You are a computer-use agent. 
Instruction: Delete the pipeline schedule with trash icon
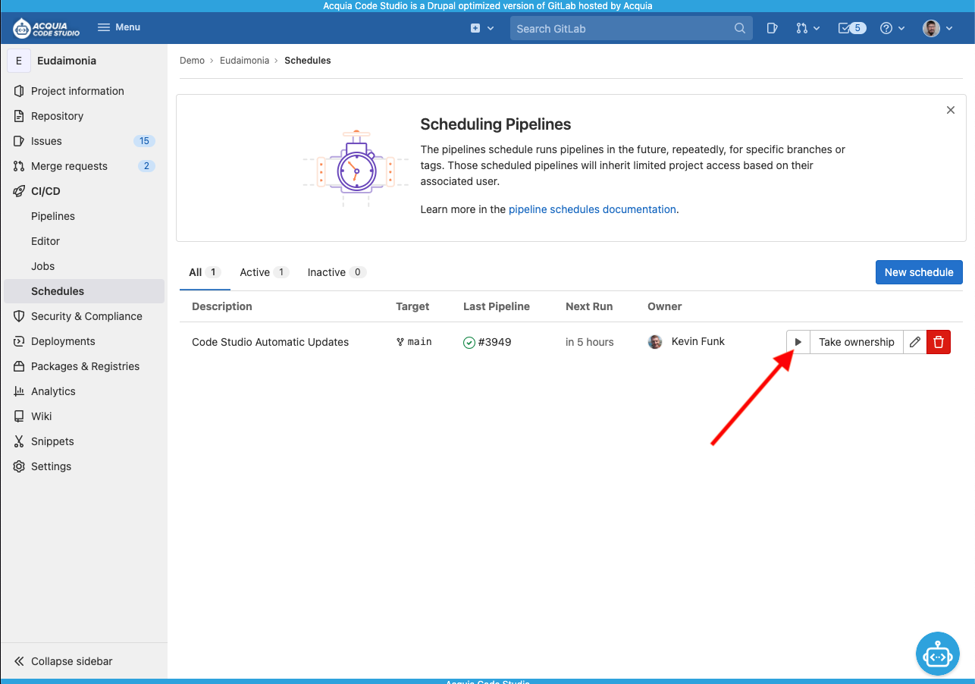tap(939, 342)
